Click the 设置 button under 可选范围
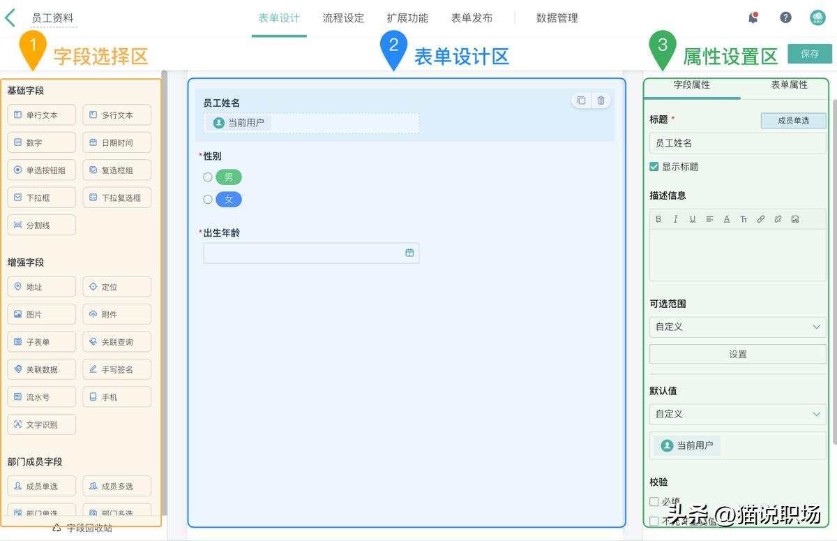The width and height of the screenshot is (837, 541). click(737, 354)
